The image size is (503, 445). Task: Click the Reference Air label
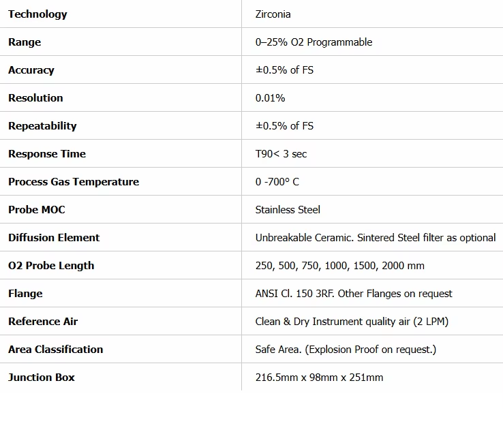43,322
